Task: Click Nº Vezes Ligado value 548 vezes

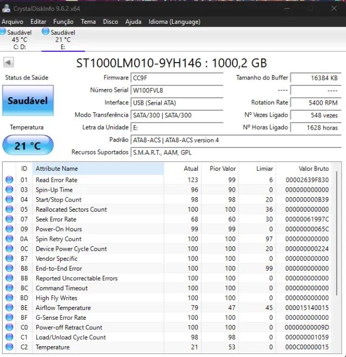Action: (x=316, y=115)
